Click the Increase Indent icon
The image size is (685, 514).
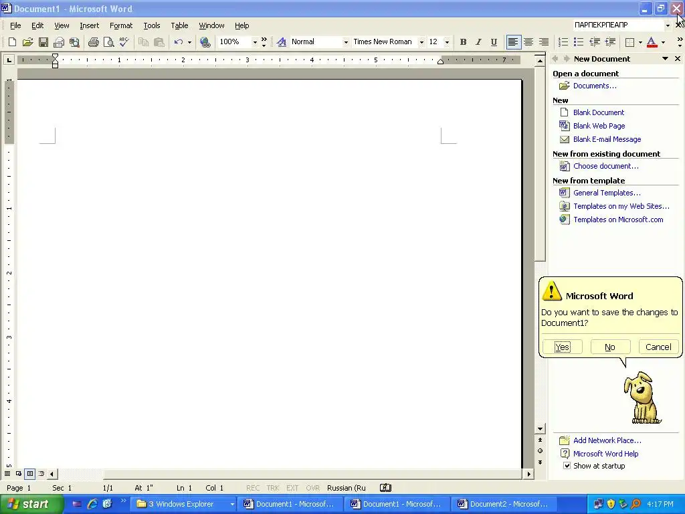tap(610, 42)
